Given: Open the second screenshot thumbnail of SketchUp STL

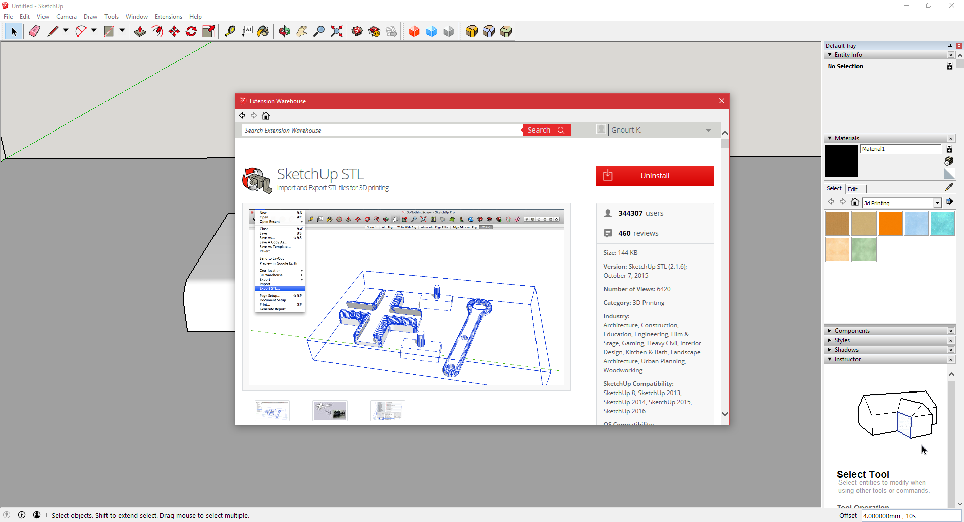Looking at the screenshot, I should 330,411.
